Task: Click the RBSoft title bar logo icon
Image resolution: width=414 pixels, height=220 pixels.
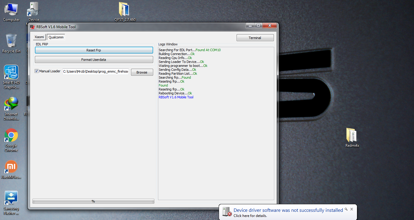Action: (32, 27)
